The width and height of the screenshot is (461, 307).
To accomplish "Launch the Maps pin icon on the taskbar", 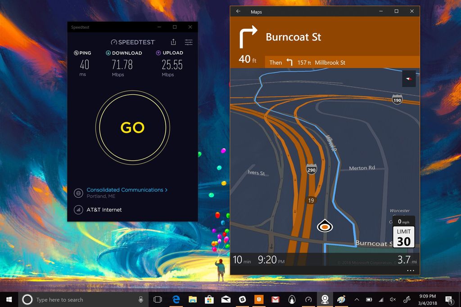I will [325, 299].
